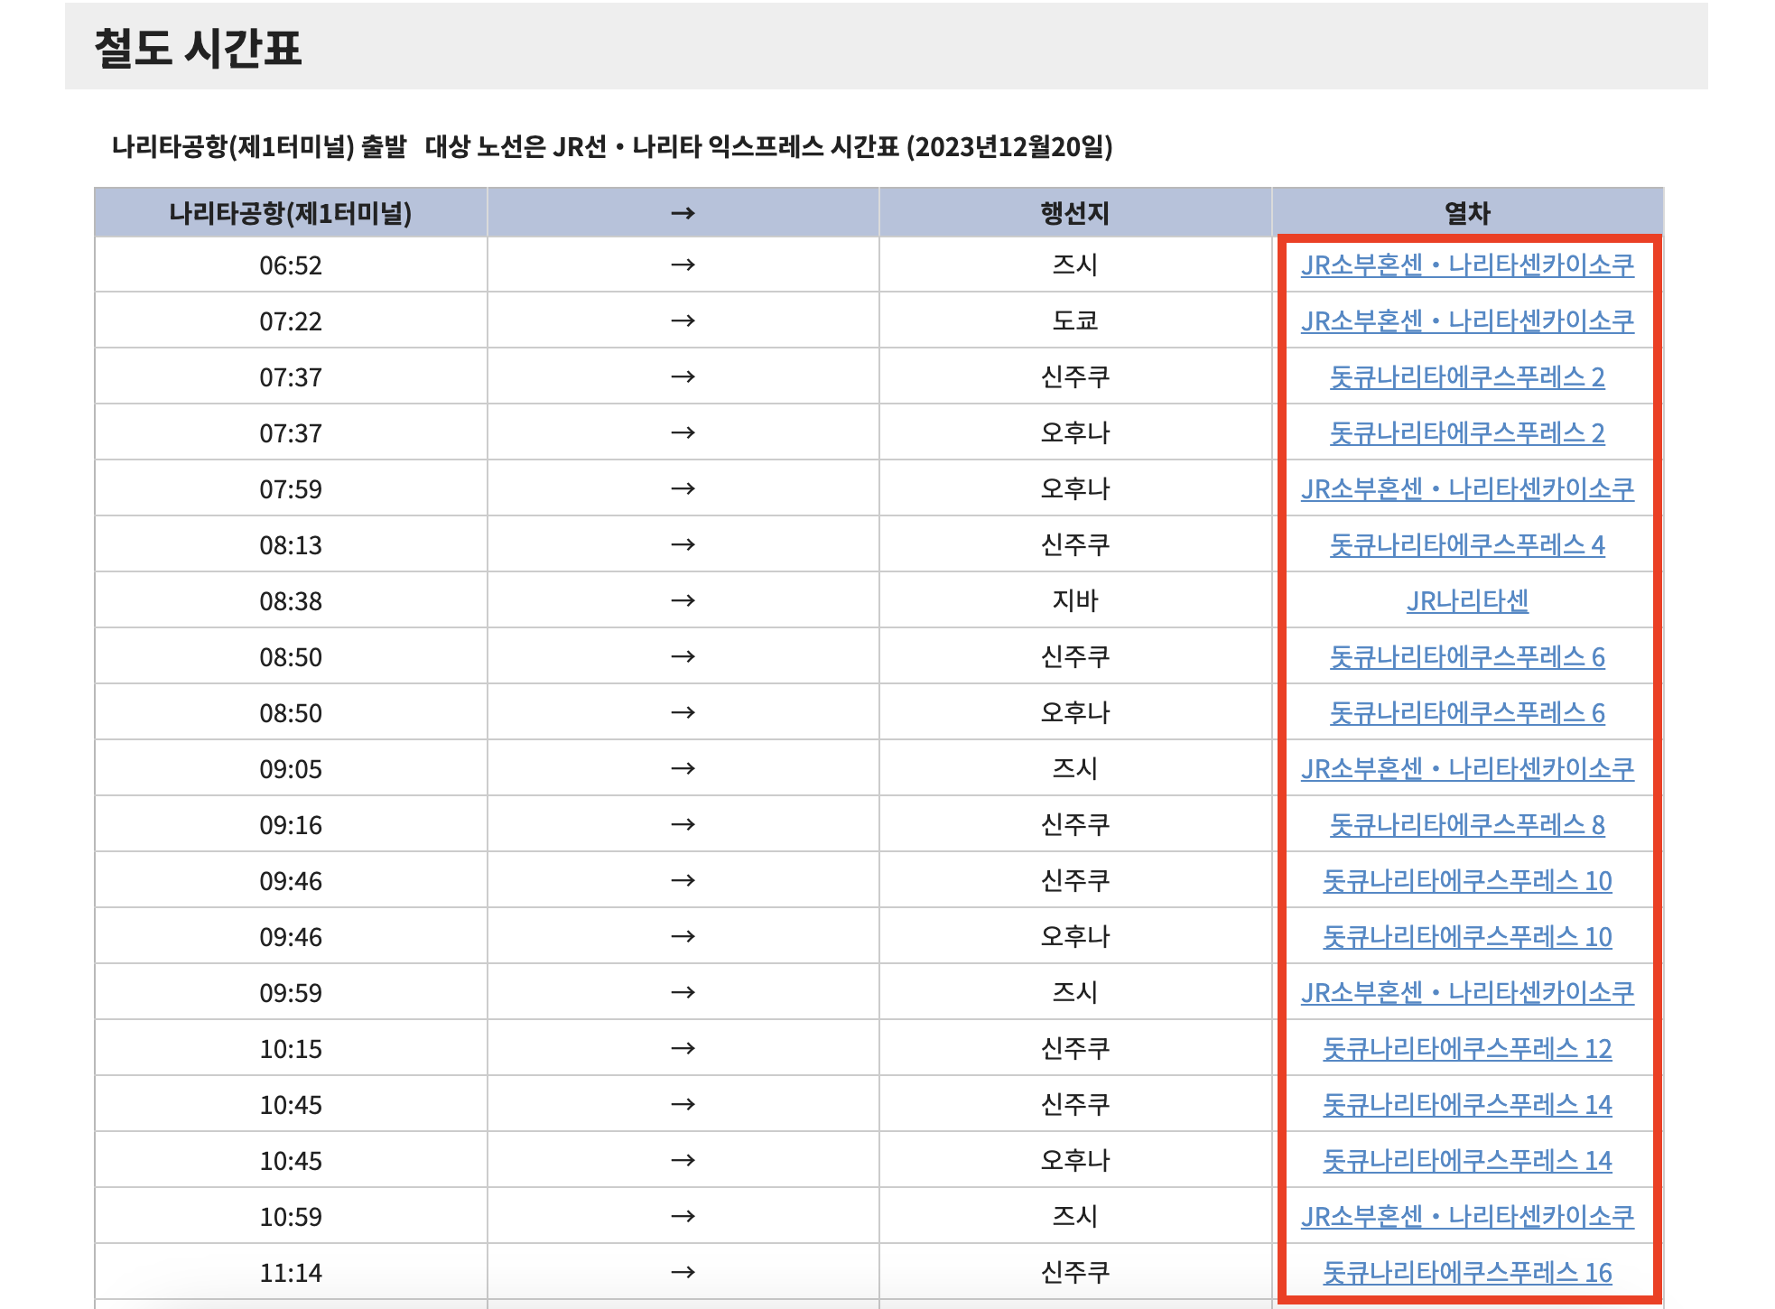The width and height of the screenshot is (1775, 1309).
Task: Select the 07:22 departure time cell
Action: coord(291,321)
